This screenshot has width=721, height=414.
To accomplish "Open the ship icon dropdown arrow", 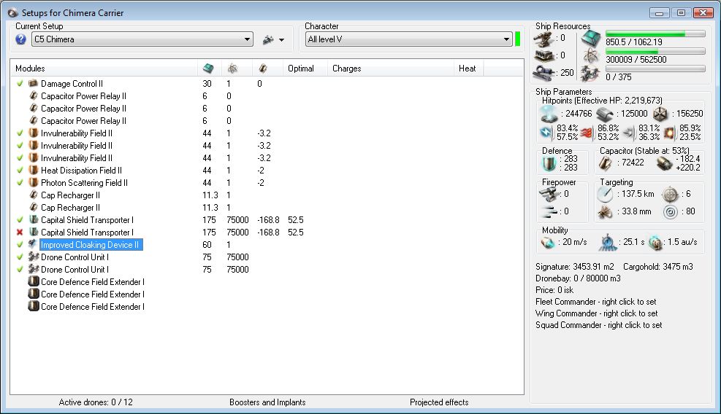I will (281, 40).
